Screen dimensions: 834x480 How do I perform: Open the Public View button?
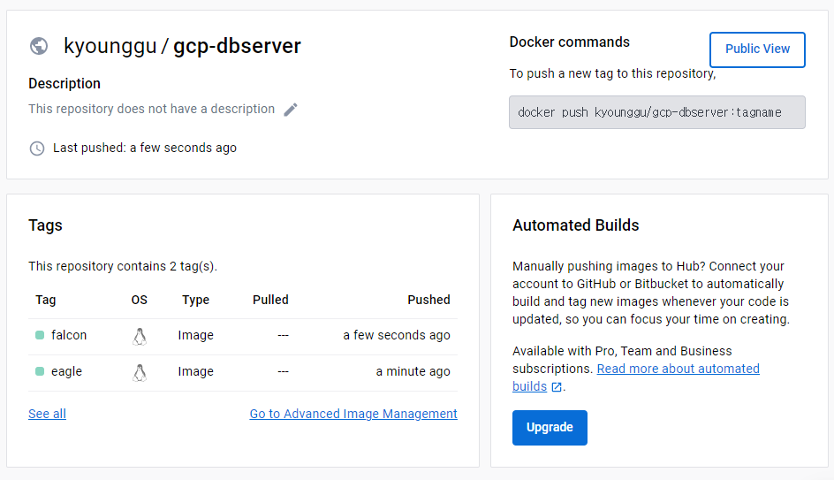click(757, 50)
